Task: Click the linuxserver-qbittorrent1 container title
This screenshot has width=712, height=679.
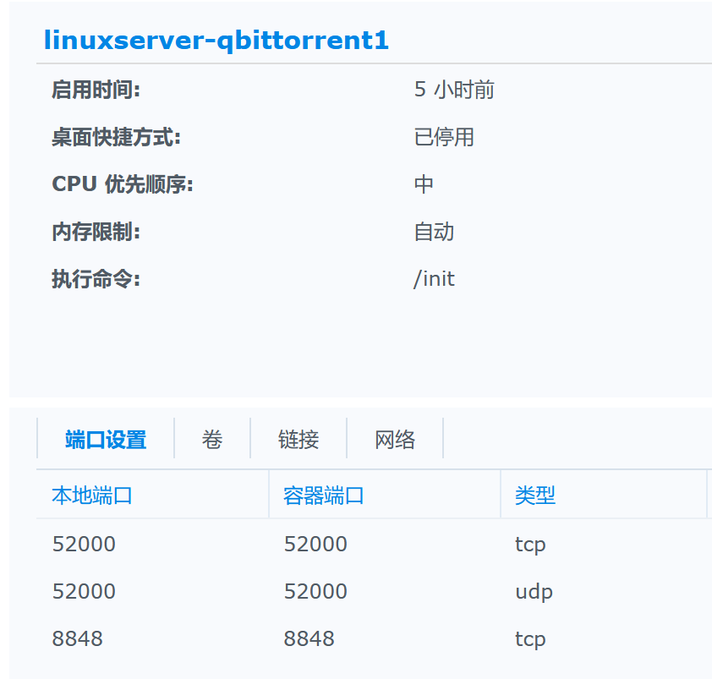Action: pyautogui.click(x=216, y=40)
